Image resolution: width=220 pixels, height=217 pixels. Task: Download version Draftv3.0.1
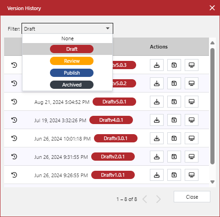[157, 138]
